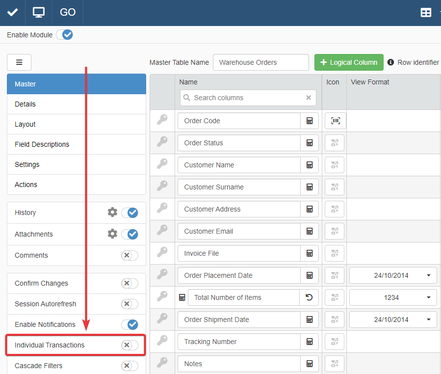Turn on the Comments toggle
Image resolution: width=441 pixels, height=374 pixels.
point(130,255)
